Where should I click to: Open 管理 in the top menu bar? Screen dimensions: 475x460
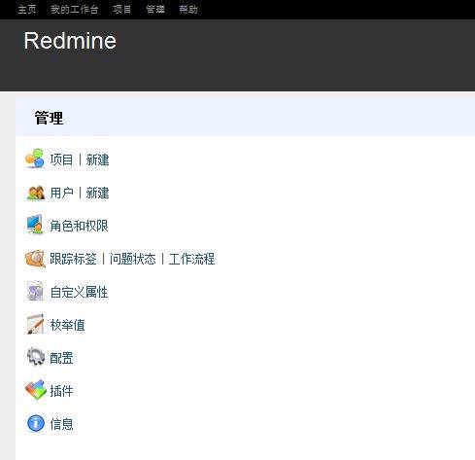pyautogui.click(x=155, y=10)
